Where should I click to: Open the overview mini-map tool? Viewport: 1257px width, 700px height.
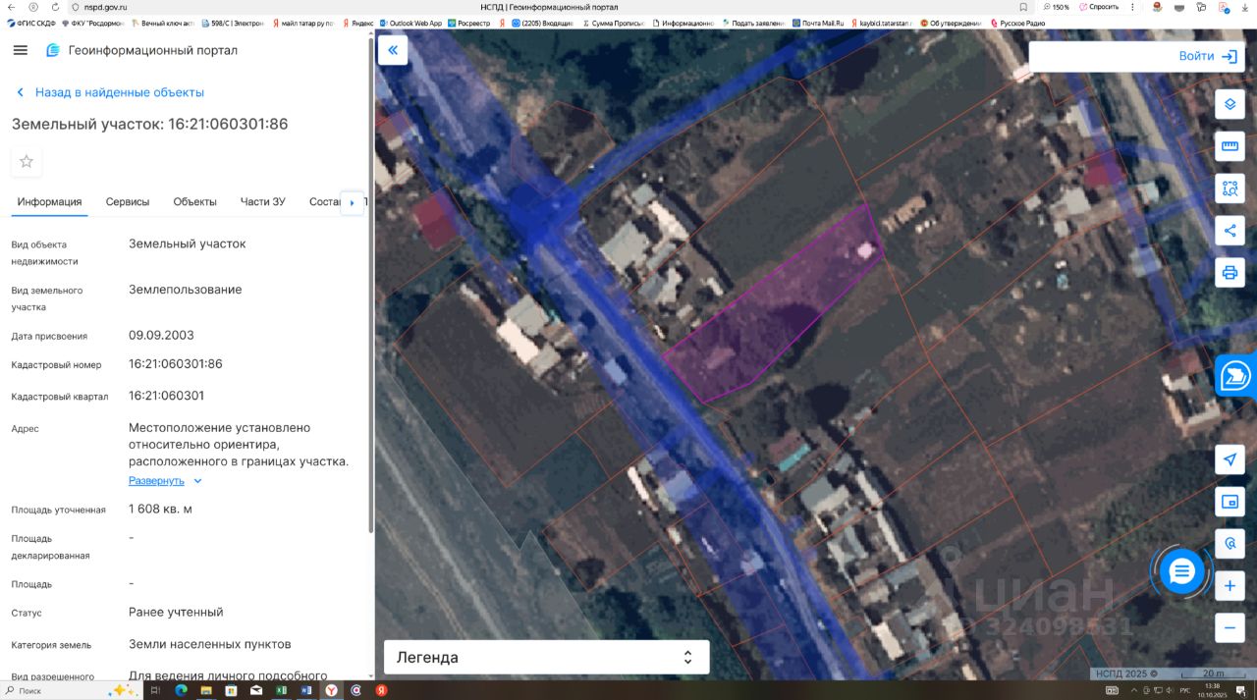click(x=1230, y=502)
